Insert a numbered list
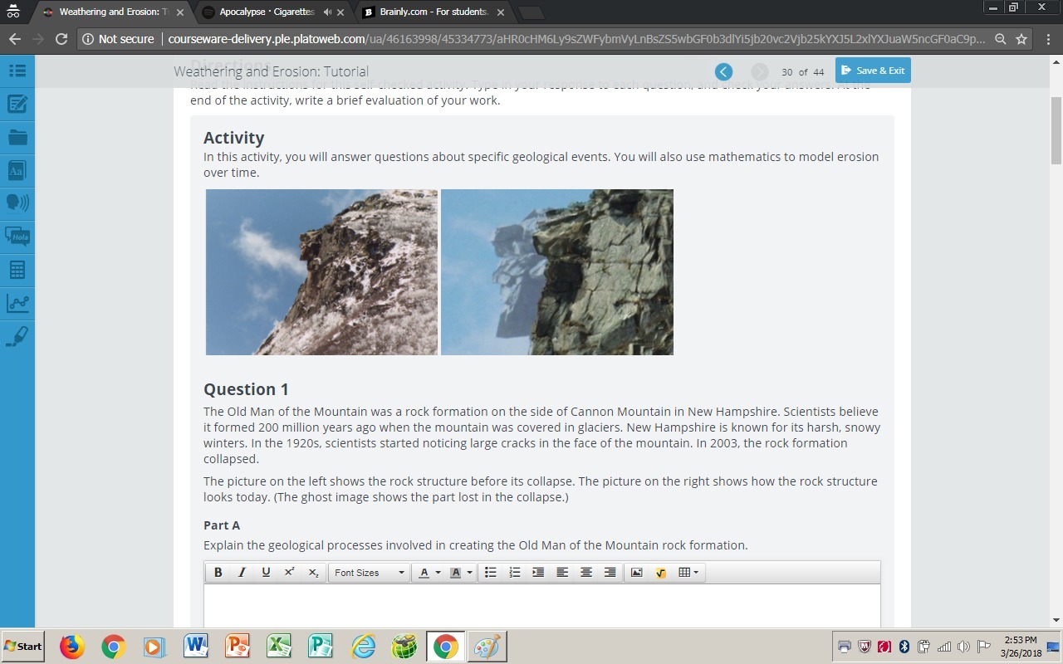 tap(515, 573)
